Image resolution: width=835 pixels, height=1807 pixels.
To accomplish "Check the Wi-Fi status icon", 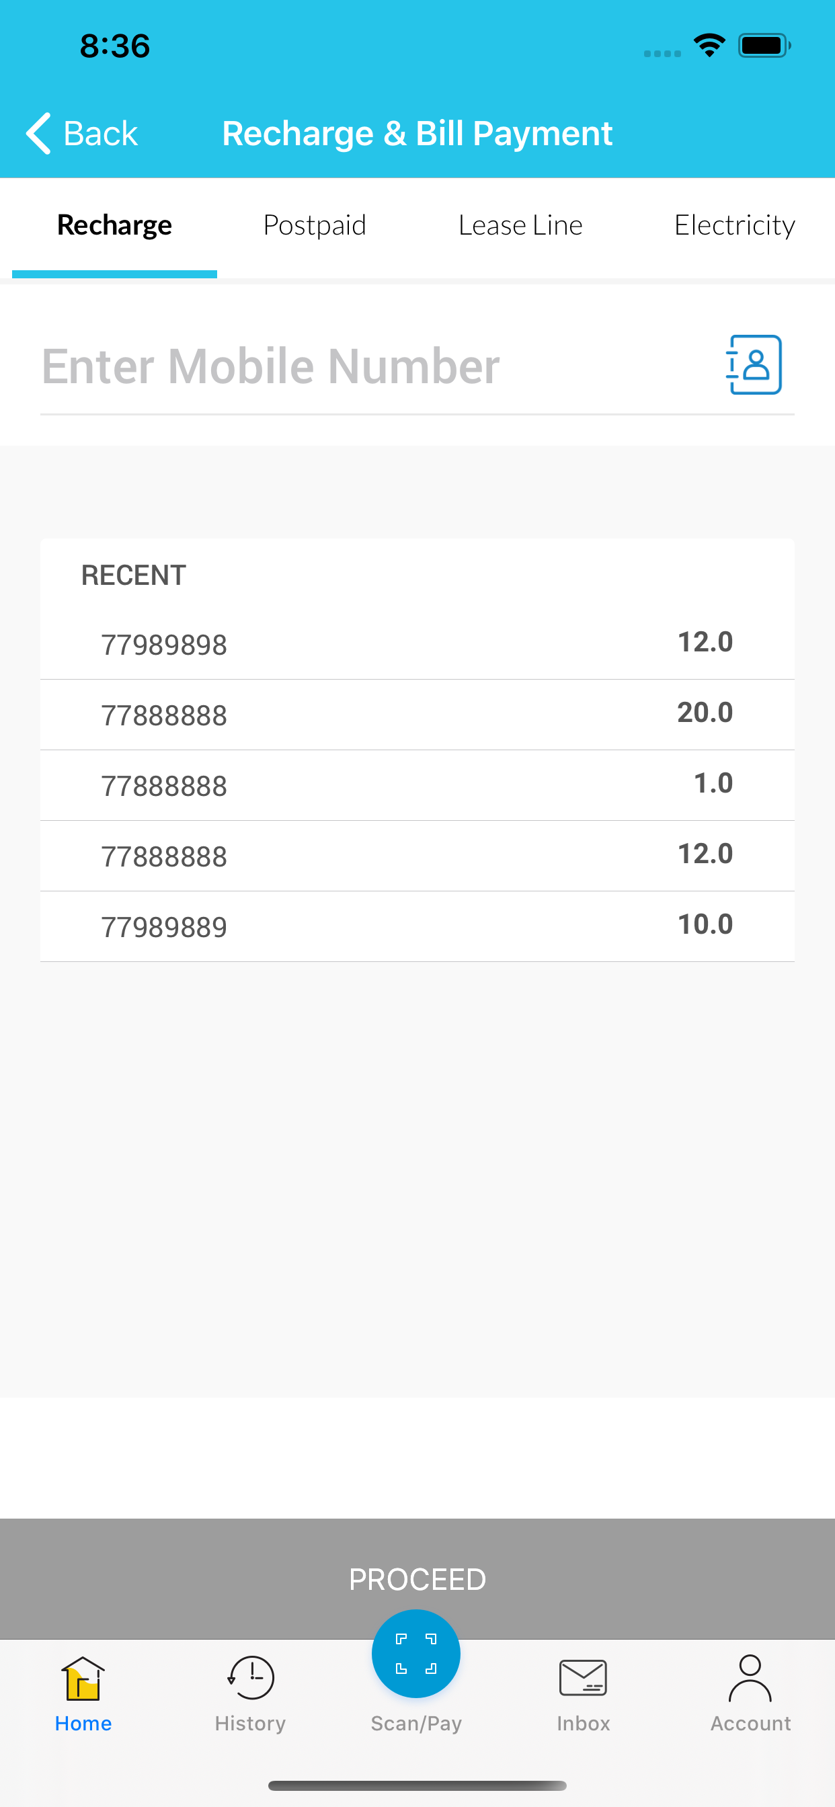I will [x=709, y=46].
